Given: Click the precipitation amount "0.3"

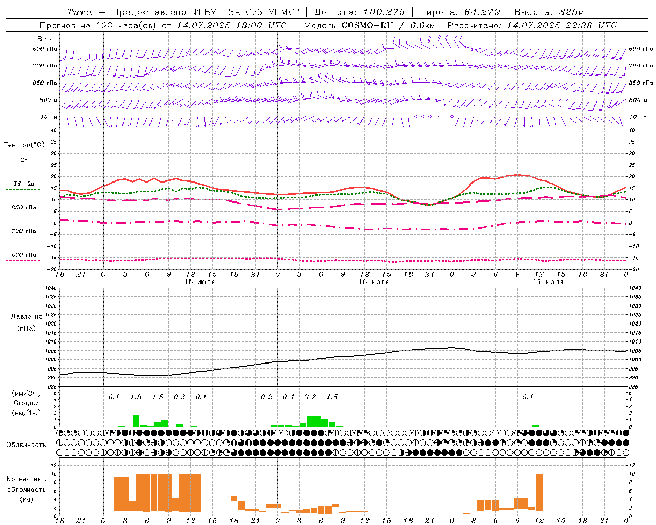Looking at the screenshot, I should (179, 397).
